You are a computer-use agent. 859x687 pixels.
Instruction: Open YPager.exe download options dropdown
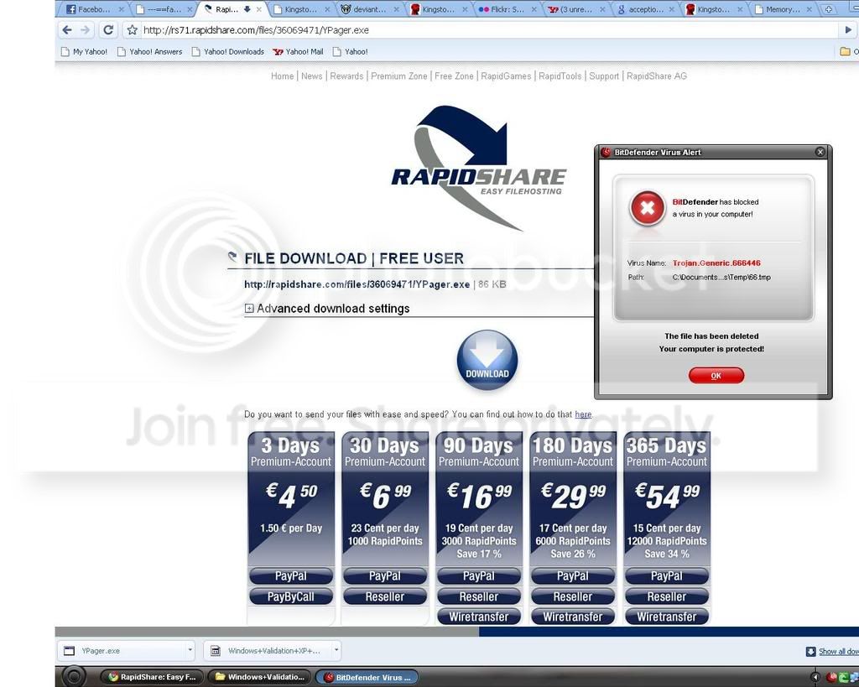190,650
